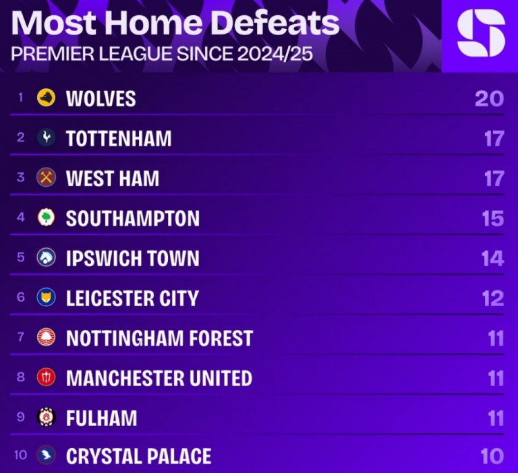This screenshot has width=518, height=473.
Task: Click the WOLVES team name
Action: [101, 99]
